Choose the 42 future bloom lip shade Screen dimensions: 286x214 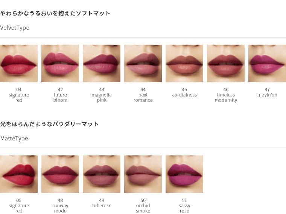click(60, 63)
